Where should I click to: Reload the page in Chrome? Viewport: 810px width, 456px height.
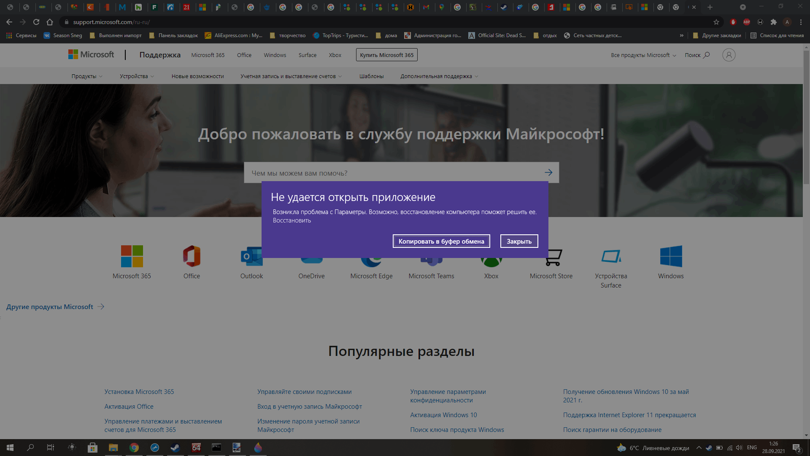[36, 22]
